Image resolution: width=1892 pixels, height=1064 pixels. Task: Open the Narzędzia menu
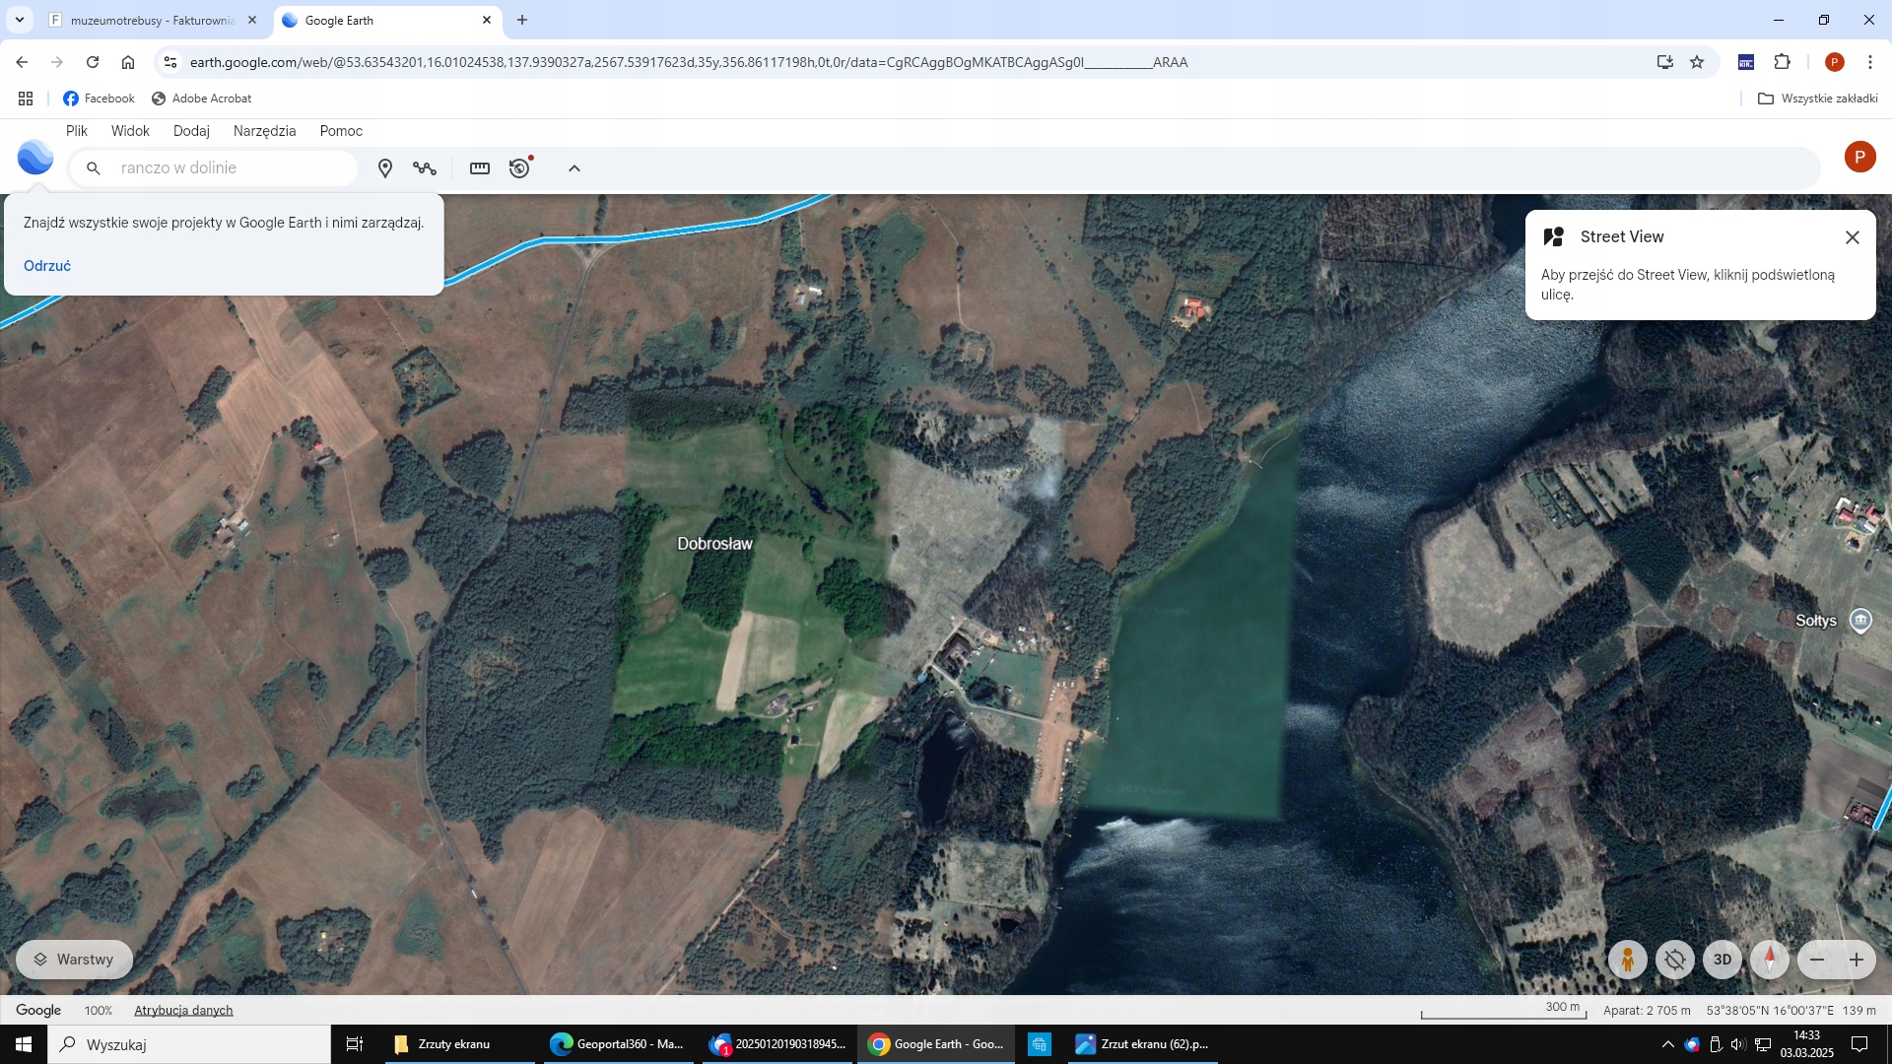(x=264, y=131)
